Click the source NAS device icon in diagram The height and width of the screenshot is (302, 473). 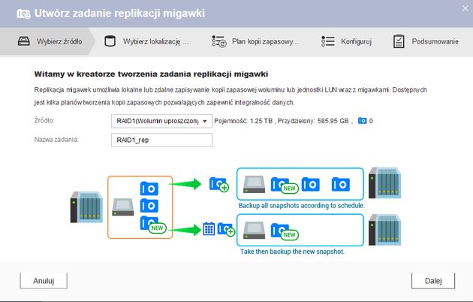(86, 207)
